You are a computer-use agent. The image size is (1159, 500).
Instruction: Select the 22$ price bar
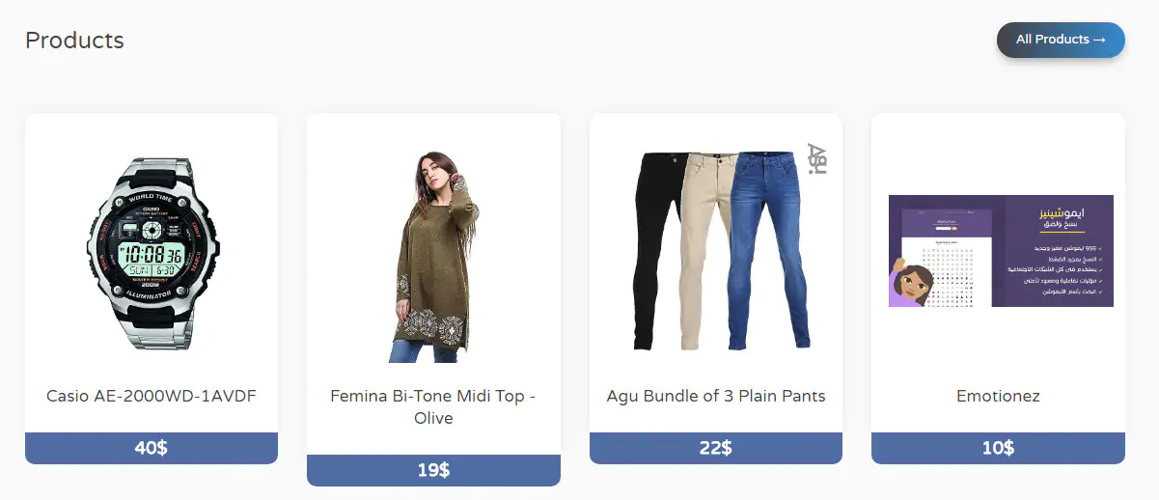coord(716,448)
